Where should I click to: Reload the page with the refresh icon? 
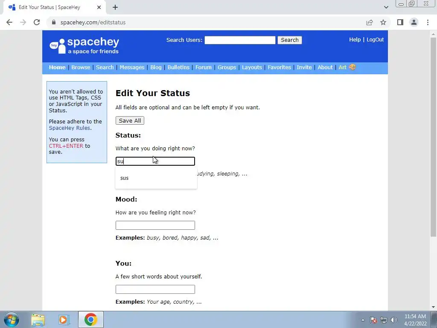[37, 22]
